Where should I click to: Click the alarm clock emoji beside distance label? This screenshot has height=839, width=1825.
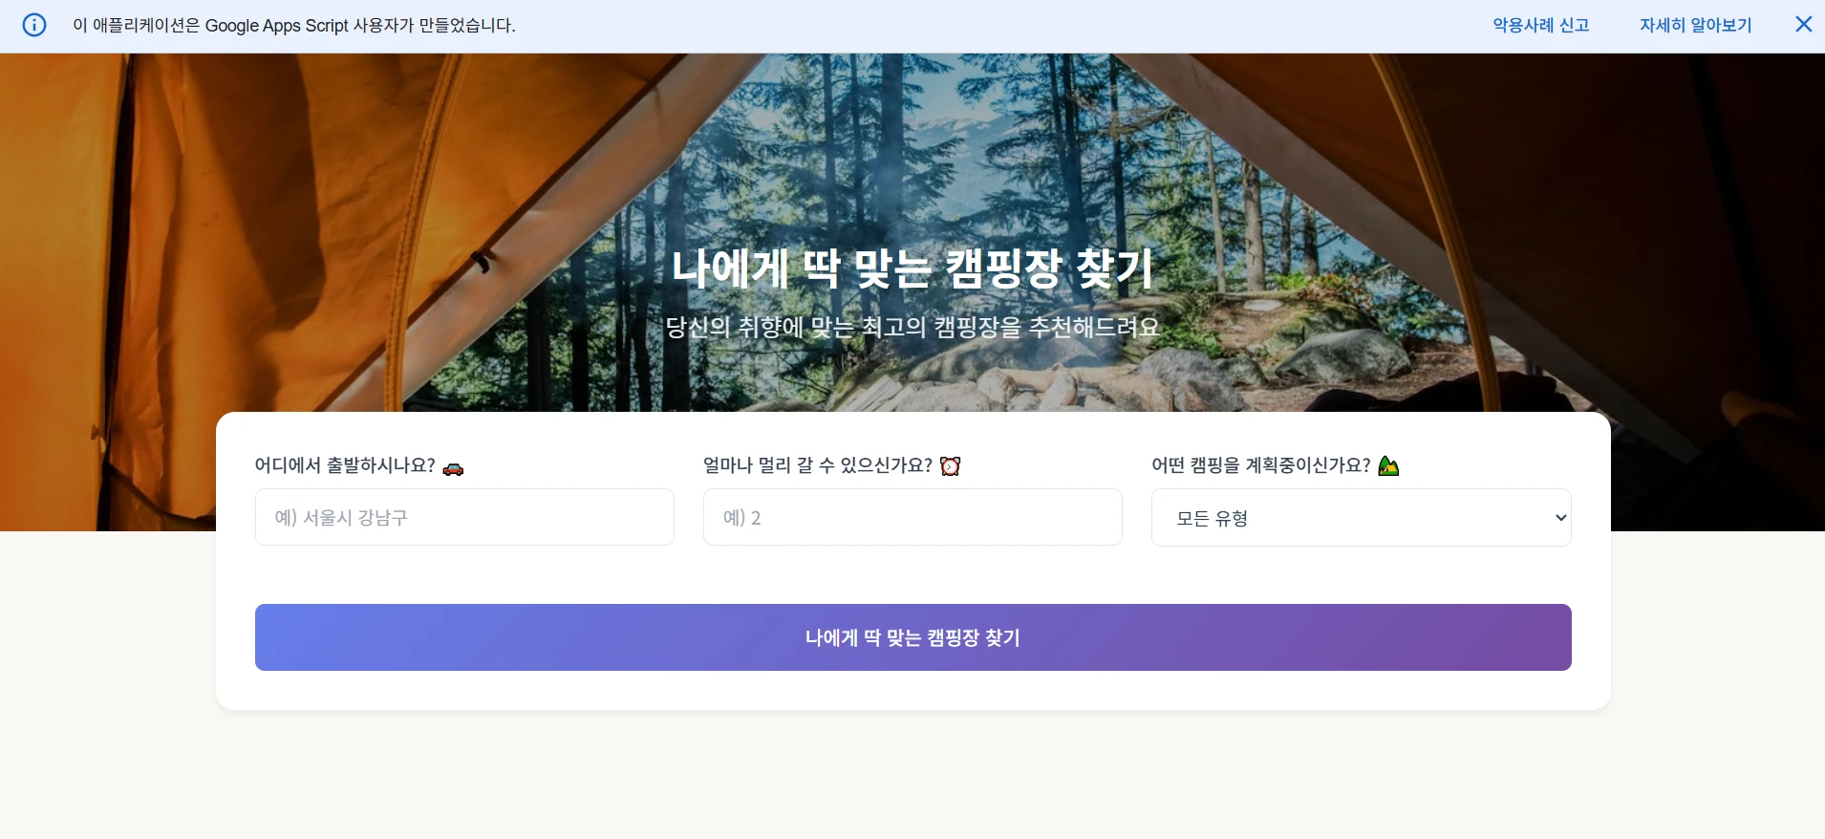point(950,466)
